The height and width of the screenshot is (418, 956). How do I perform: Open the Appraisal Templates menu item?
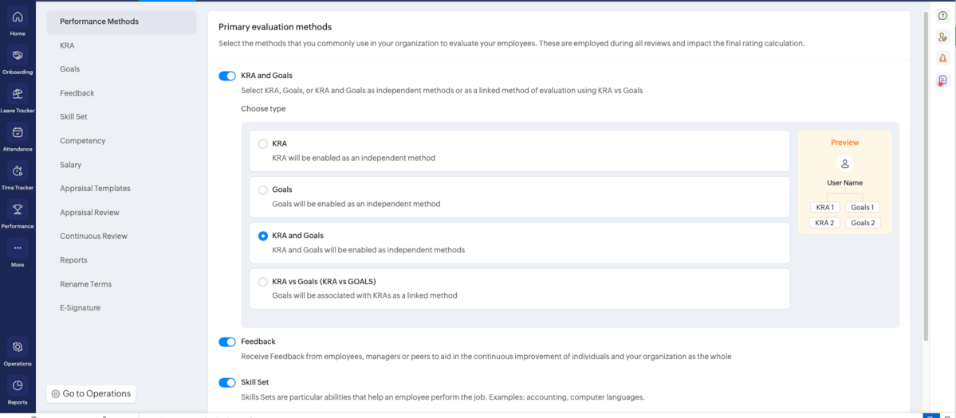pos(95,189)
